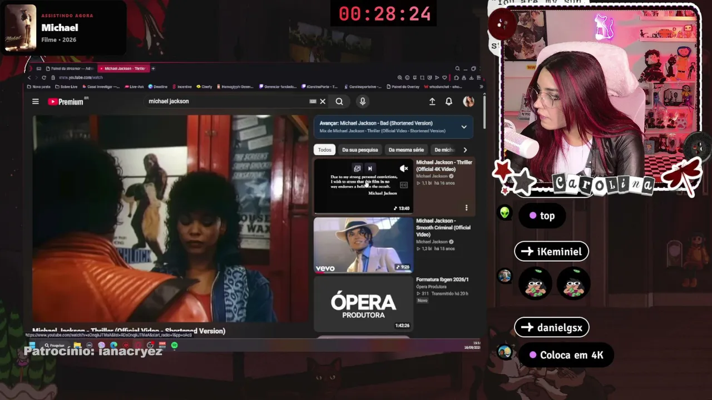Toggle captions on the Thriller preview
Image resolution: width=712 pixels, height=400 pixels.
click(x=404, y=185)
